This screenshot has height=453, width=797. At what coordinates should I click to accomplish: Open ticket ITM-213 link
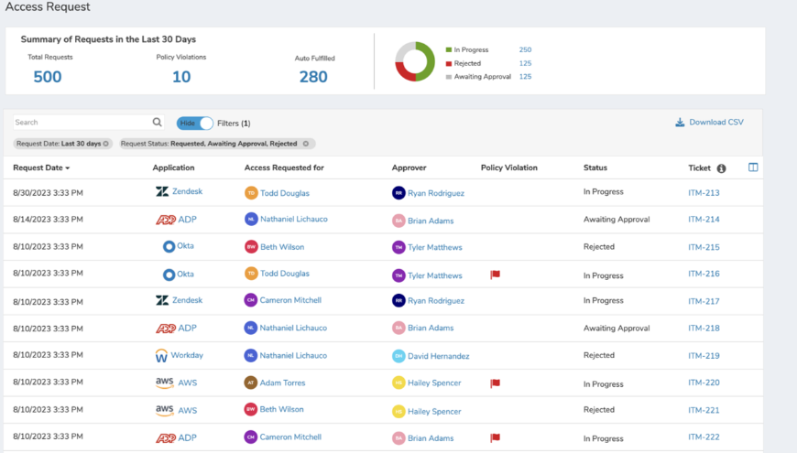(x=704, y=193)
